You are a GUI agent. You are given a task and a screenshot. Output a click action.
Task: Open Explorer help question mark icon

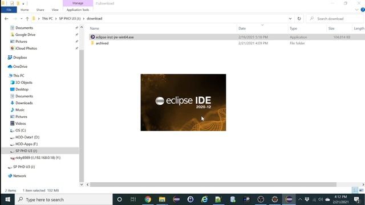click(x=363, y=10)
